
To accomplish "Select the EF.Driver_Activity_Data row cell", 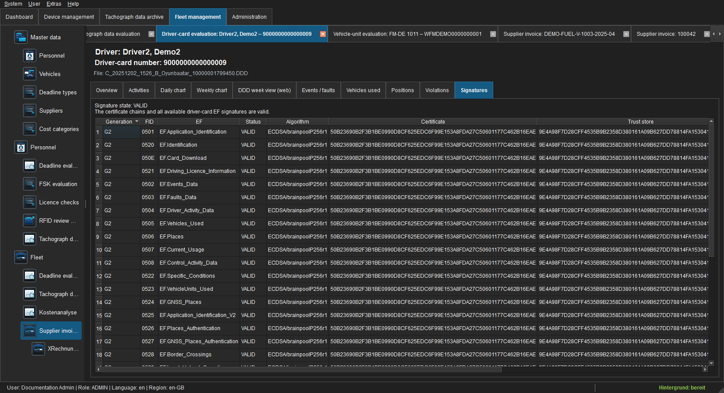I will 199,210.
